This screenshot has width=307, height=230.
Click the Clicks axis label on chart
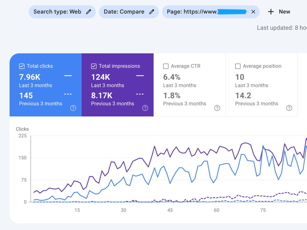[22, 129]
